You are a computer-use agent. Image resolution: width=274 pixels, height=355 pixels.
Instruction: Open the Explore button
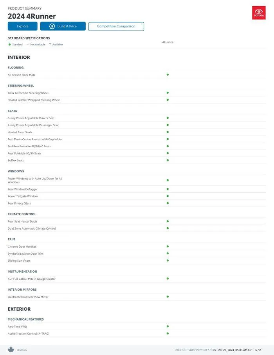[x=23, y=26]
